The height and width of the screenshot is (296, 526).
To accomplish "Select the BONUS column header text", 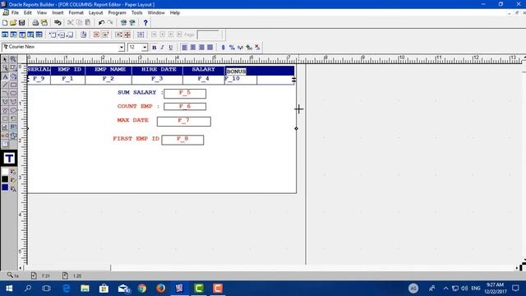I will (x=236, y=72).
